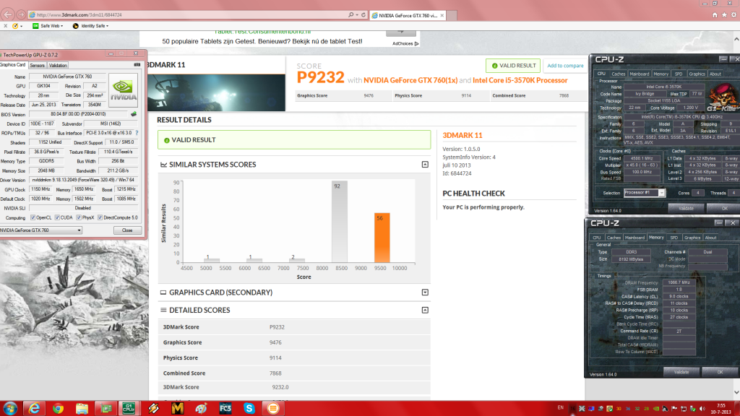
Task: Click the page scrollbar down arrow
Action: tap(736, 392)
